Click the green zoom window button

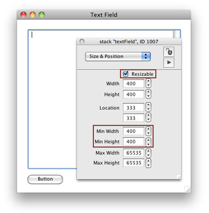coord(42,15)
